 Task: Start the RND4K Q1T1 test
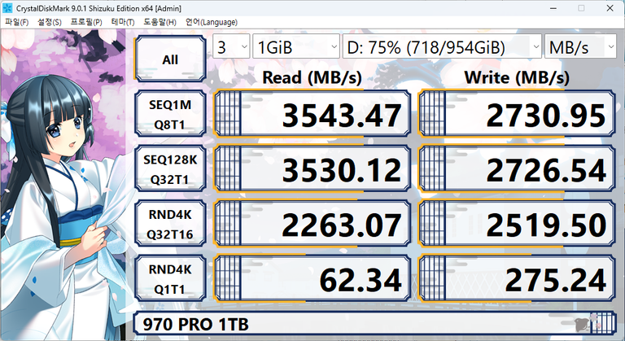pos(170,279)
